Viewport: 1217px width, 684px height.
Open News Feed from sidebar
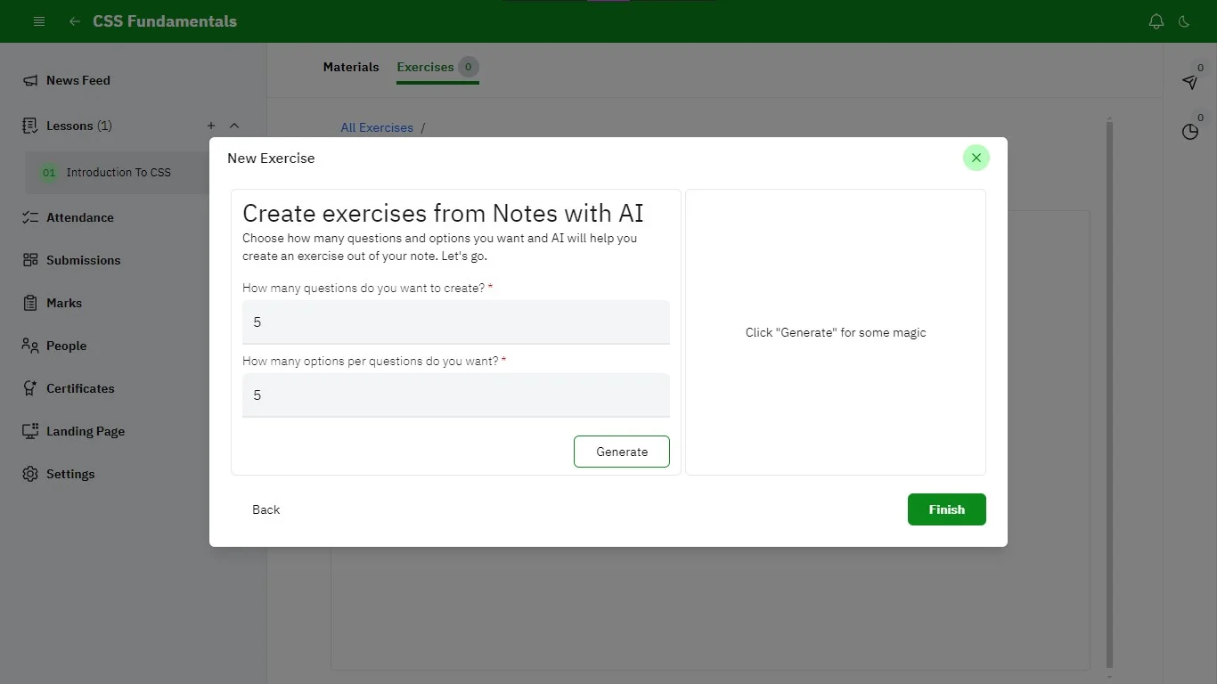(78, 80)
